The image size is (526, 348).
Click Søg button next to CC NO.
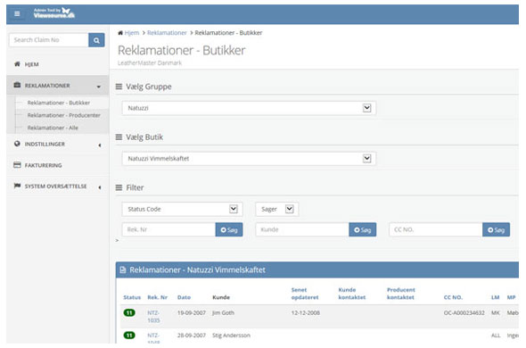[x=497, y=229]
